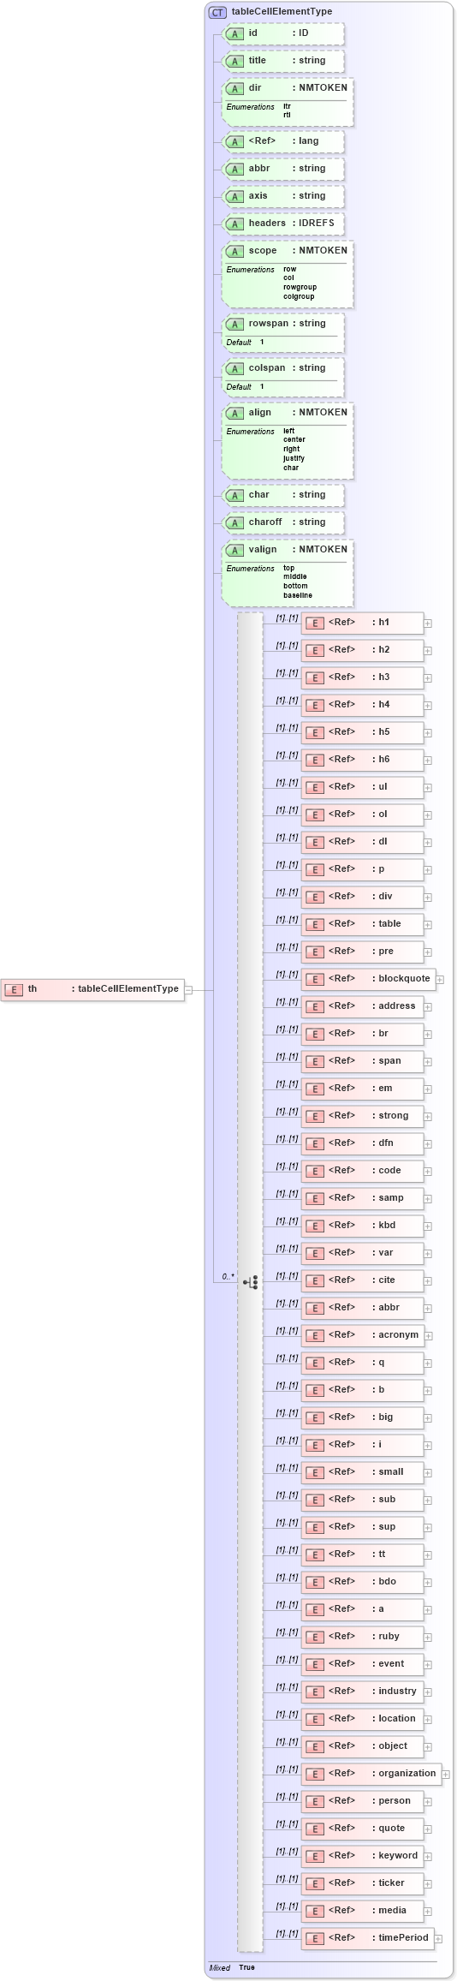Click the A icon of the charoff attribute

point(235,522)
